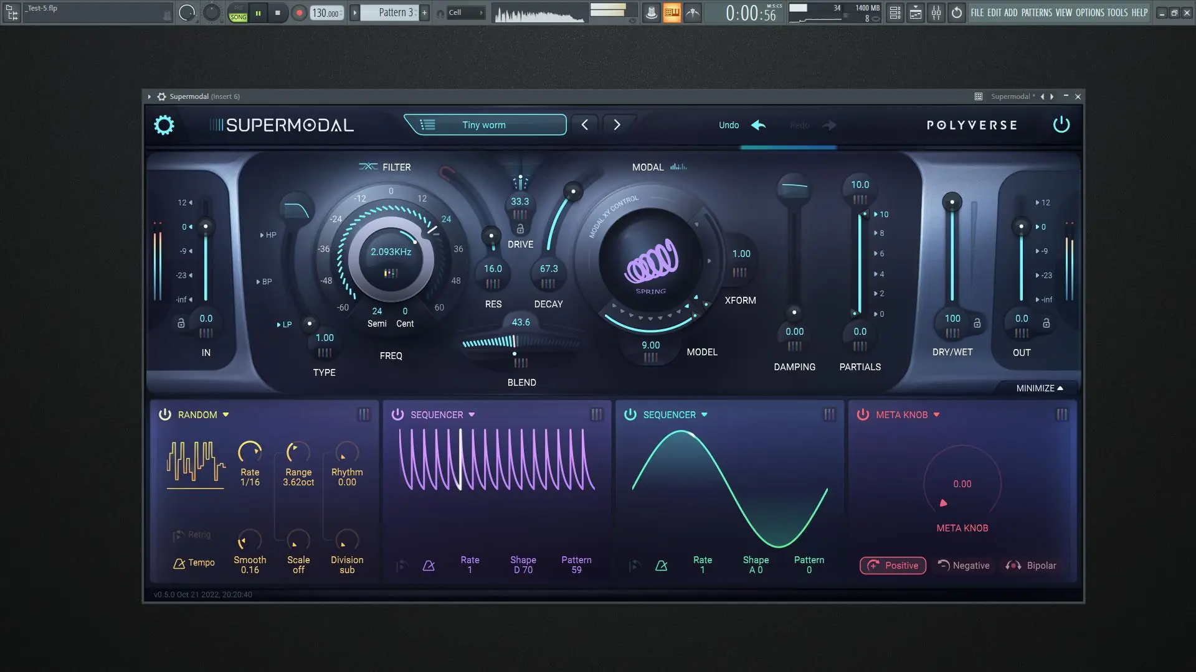The height and width of the screenshot is (672, 1196).
Task: Disable the RANDOM modulator power toggle
Action: coord(165,414)
